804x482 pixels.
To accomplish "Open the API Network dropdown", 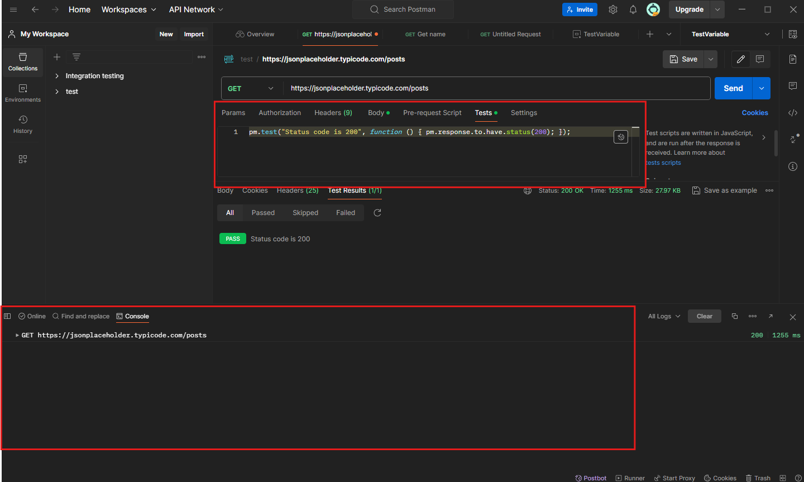I will click(x=196, y=9).
